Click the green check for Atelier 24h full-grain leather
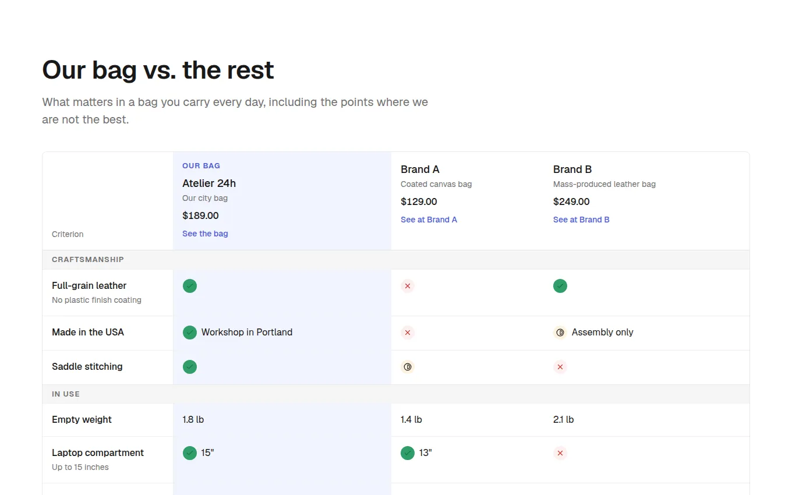Image resolution: width=792 pixels, height=495 pixels. point(190,286)
